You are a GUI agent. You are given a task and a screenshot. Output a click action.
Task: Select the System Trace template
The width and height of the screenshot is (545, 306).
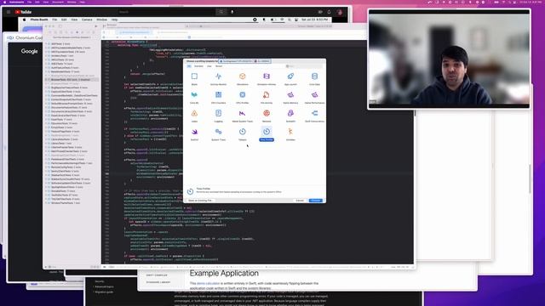(218, 134)
